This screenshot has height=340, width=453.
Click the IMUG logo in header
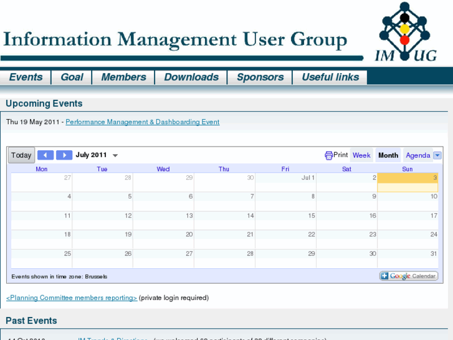406,32
